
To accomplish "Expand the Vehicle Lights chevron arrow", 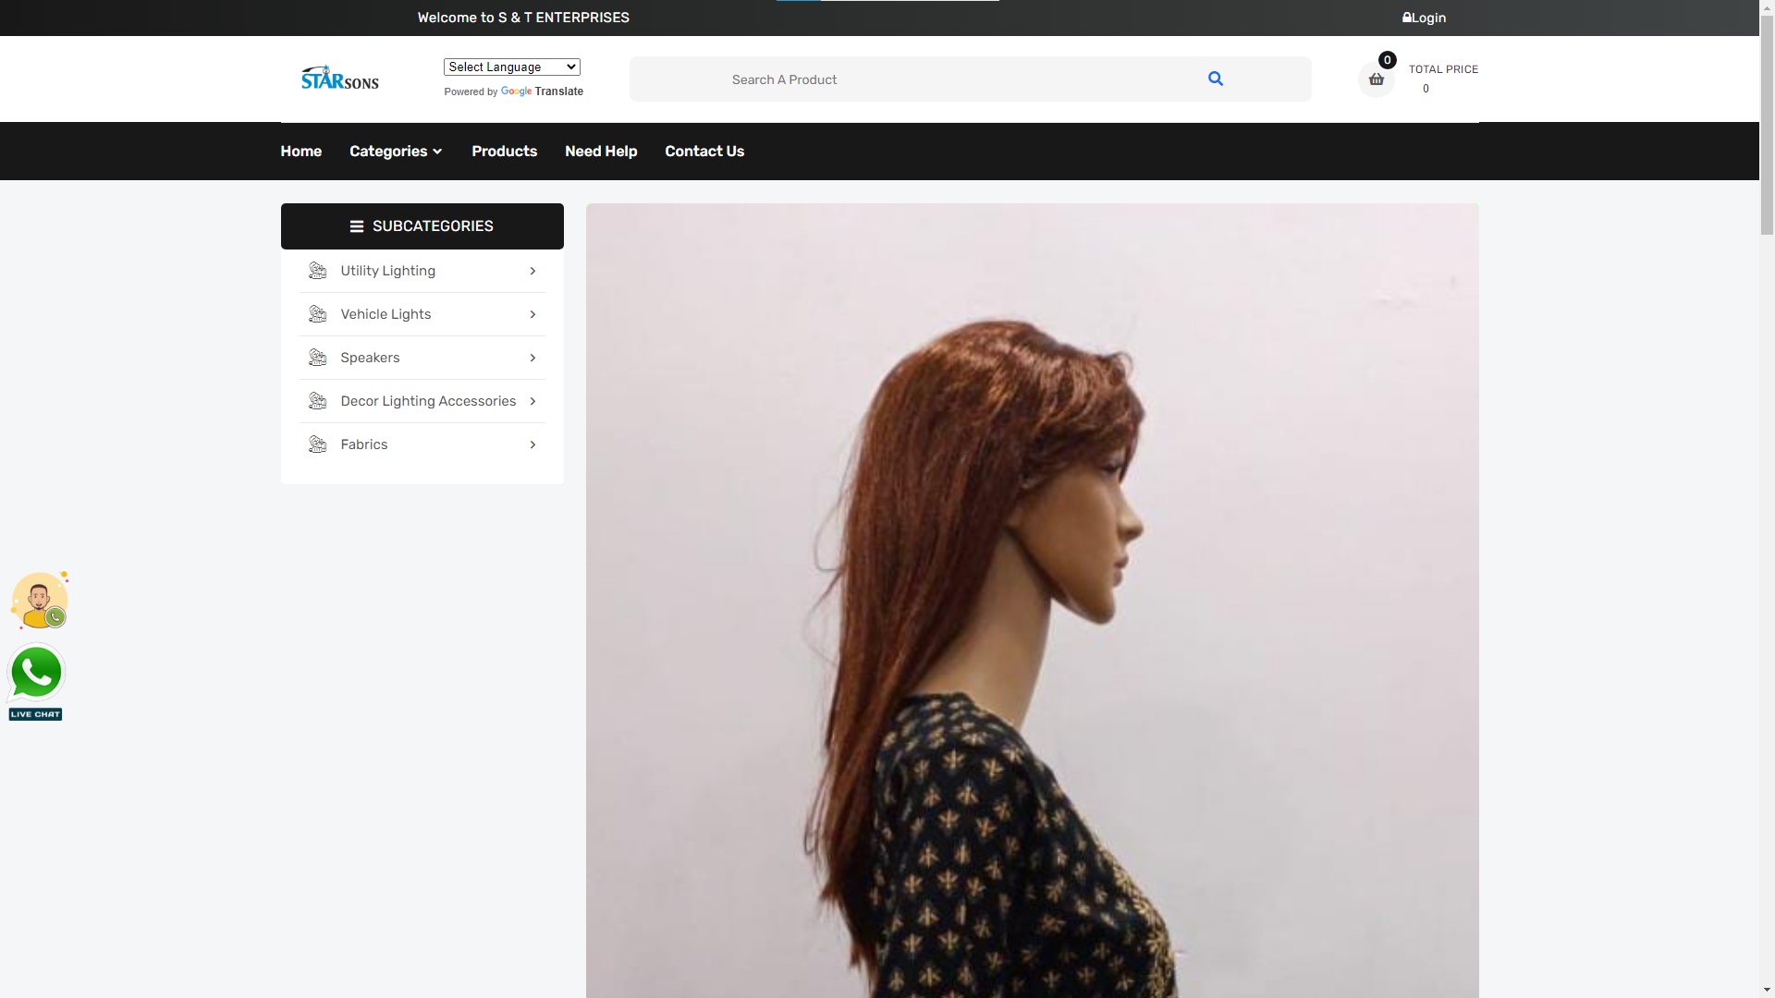I will 532,314.
